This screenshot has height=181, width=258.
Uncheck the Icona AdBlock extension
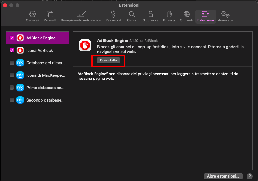(11, 50)
